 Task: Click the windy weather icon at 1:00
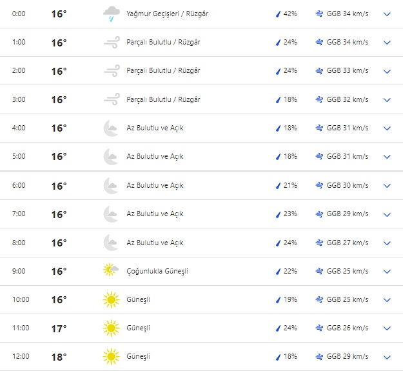[x=111, y=43]
